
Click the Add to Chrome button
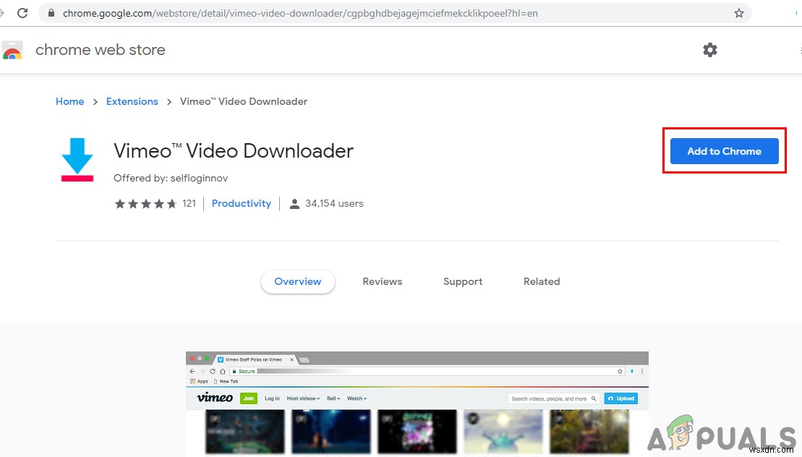tap(724, 150)
